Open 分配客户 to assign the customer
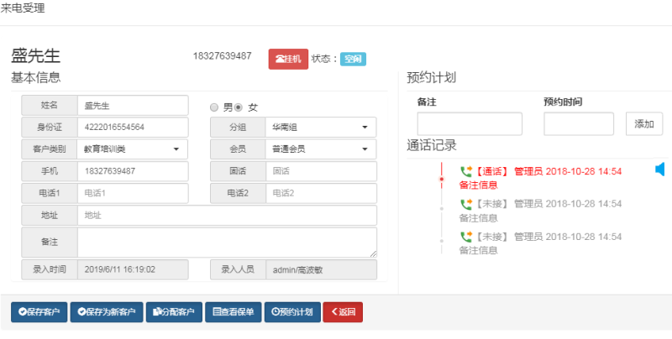 (x=174, y=312)
